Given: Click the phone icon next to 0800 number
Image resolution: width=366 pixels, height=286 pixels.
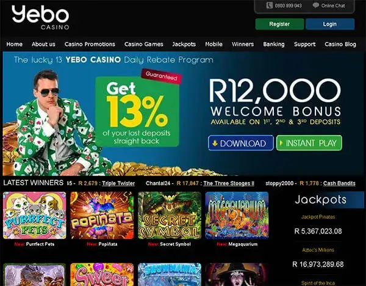Looking at the screenshot, I should [x=270, y=5].
